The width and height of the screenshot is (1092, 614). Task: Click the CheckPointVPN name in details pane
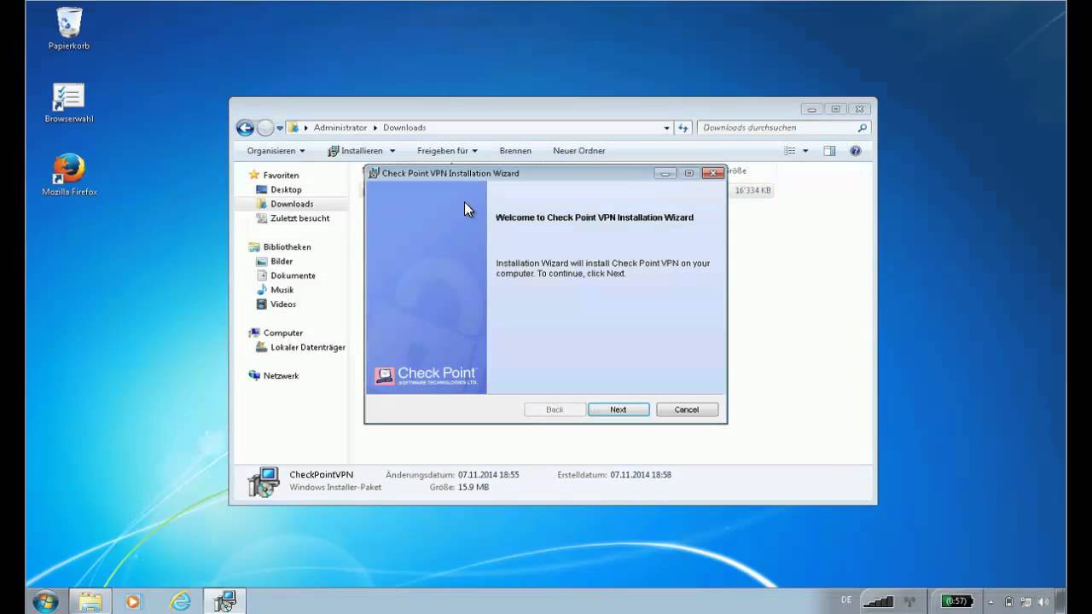click(x=322, y=475)
